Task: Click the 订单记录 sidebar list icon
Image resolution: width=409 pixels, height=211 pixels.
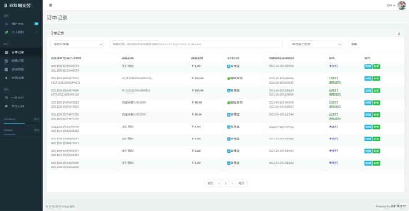Action: click(x=6, y=53)
